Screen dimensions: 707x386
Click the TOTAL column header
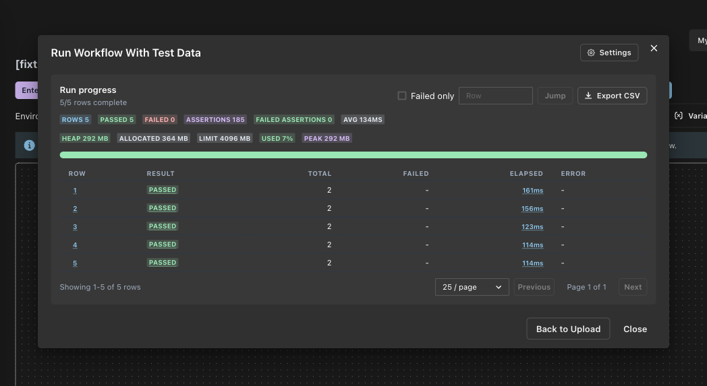[320, 173]
